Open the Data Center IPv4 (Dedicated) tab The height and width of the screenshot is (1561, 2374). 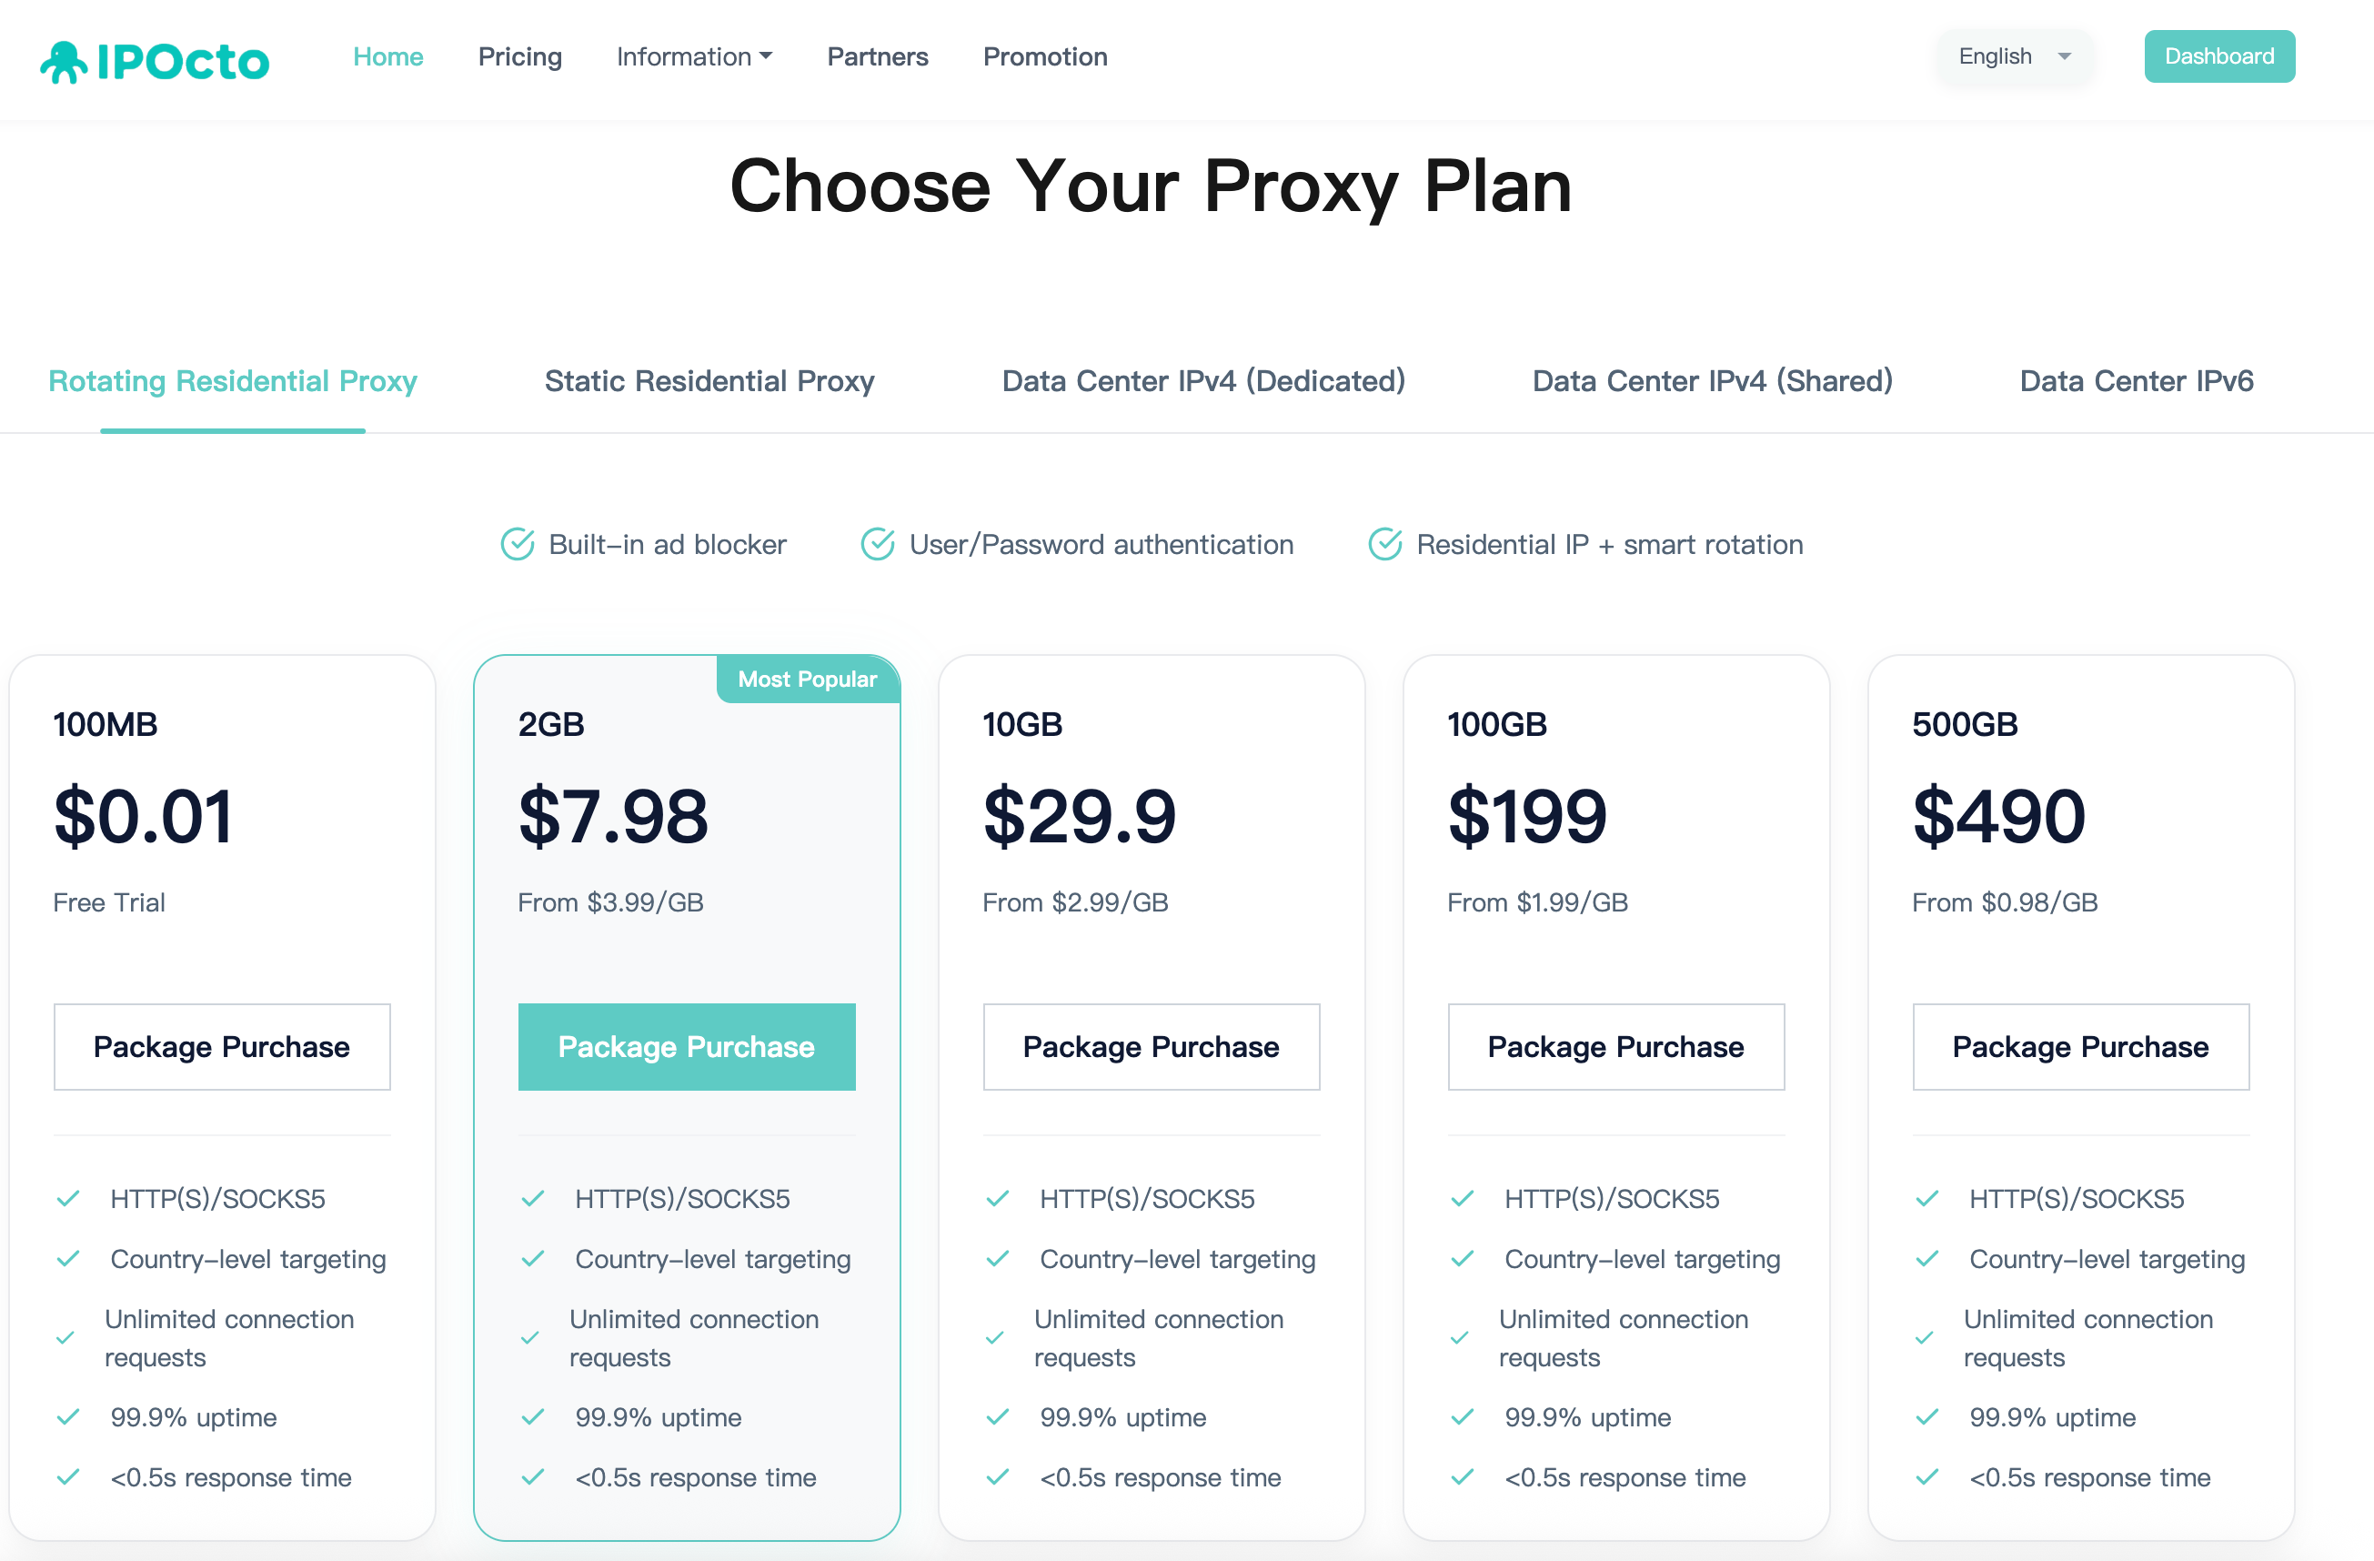tap(1203, 381)
